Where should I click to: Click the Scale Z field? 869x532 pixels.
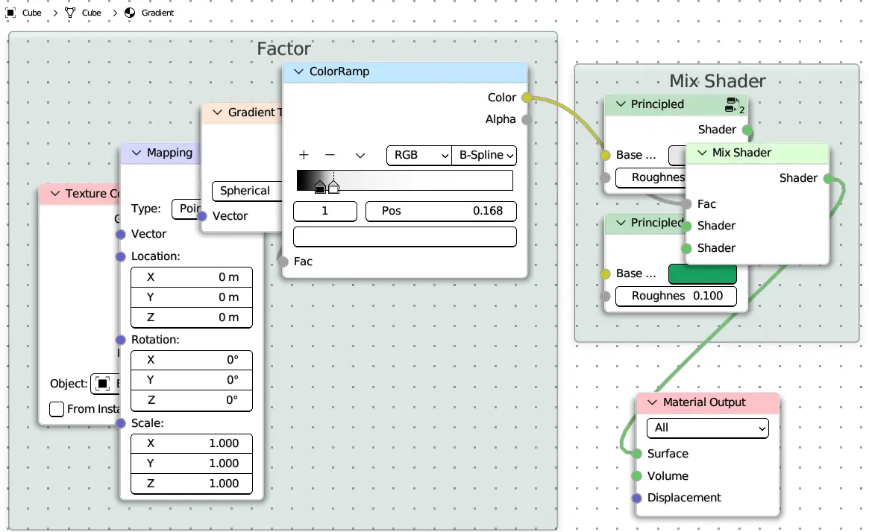[x=192, y=484]
